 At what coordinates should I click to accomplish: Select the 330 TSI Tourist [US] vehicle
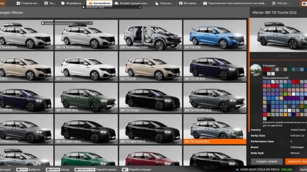click(x=86, y=35)
